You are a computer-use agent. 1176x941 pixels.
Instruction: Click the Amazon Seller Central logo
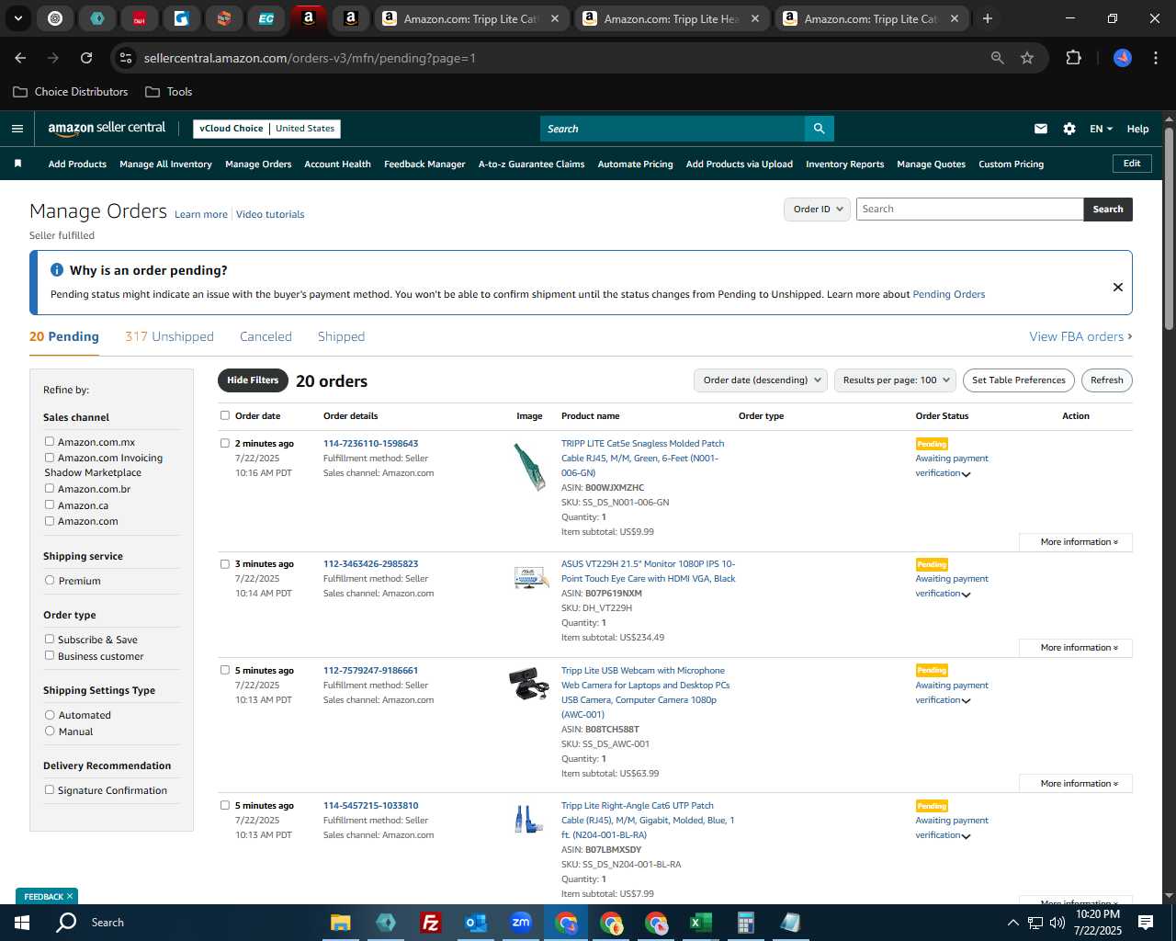point(107,129)
